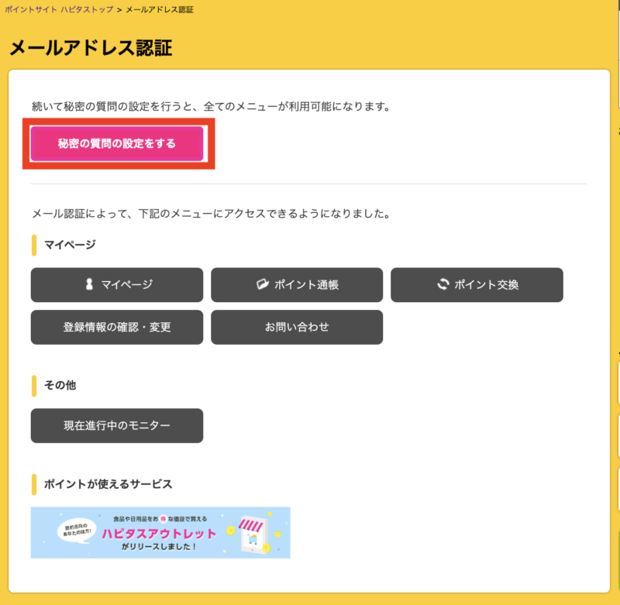This screenshot has width=620, height=605.
Task: Click the その他 section heading
Action: 60,385
